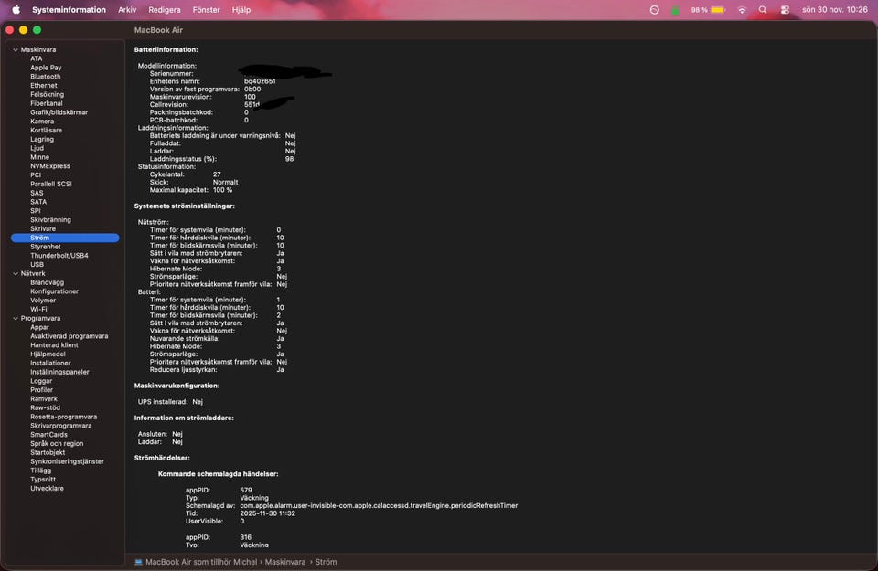Select USB in the sidebar
The height and width of the screenshot is (571, 878).
pyautogui.click(x=37, y=265)
